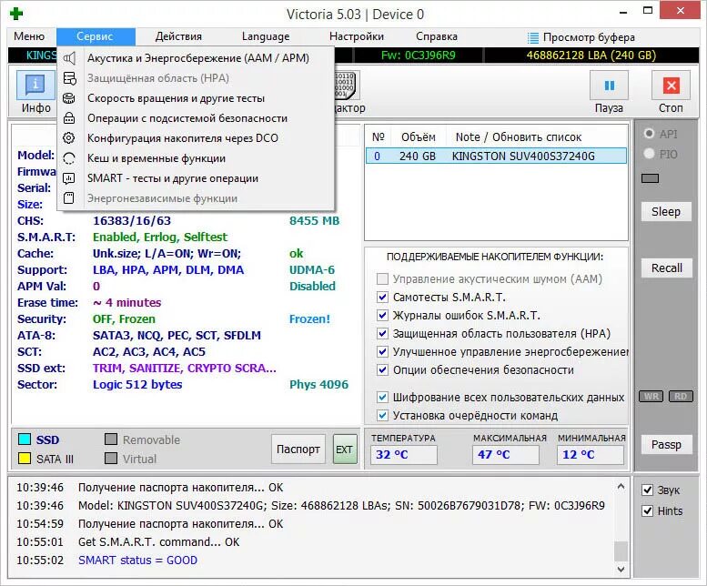Click the cyan SSD color swatch
The image size is (707, 586).
25,439
